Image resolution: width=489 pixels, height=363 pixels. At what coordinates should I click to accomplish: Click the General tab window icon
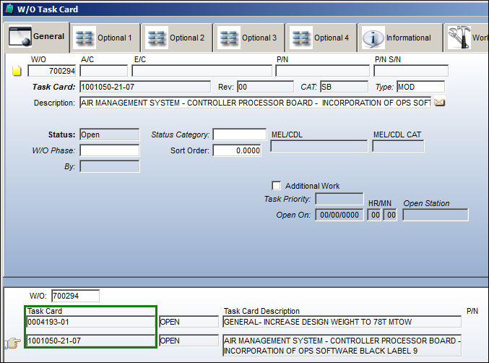(x=20, y=37)
